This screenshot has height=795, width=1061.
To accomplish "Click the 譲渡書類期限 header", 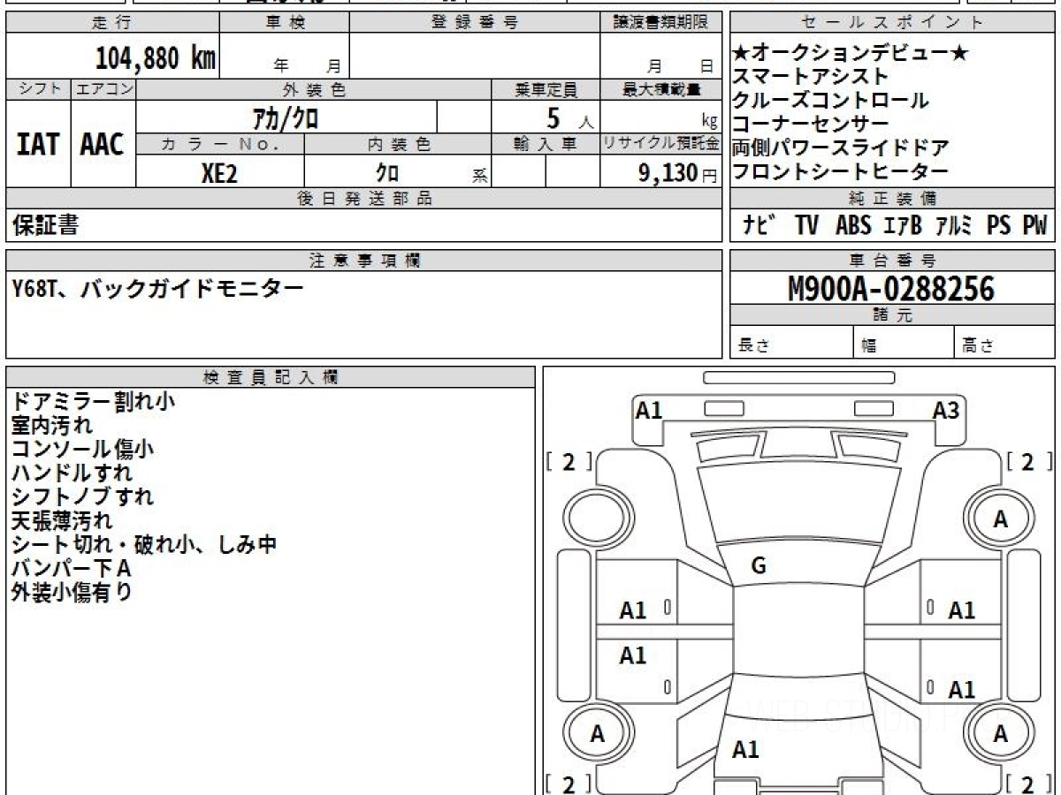I will [661, 23].
